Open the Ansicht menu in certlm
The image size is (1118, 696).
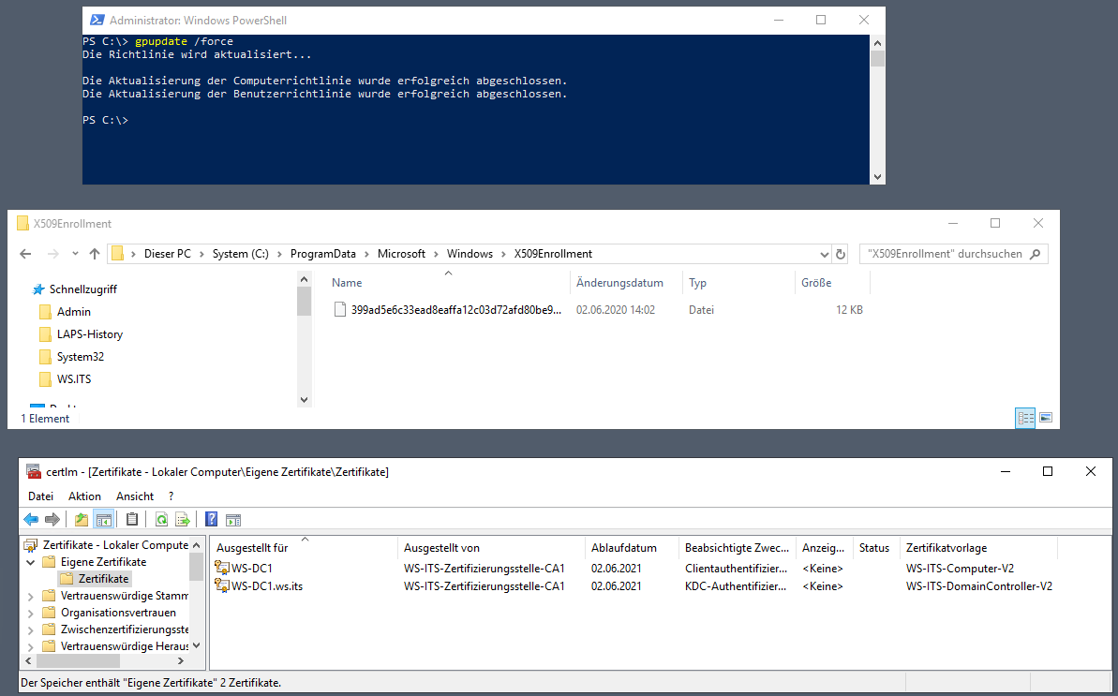[x=135, y=496]
